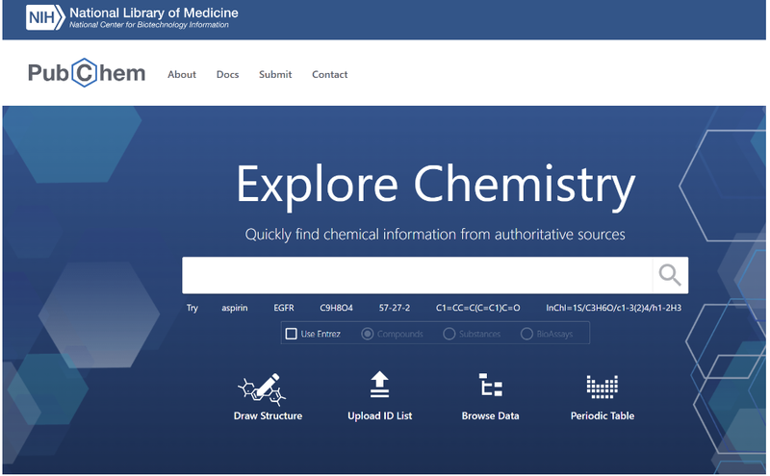Try the EGFR example search
The image size is (770, 476).
click(284, 308)
